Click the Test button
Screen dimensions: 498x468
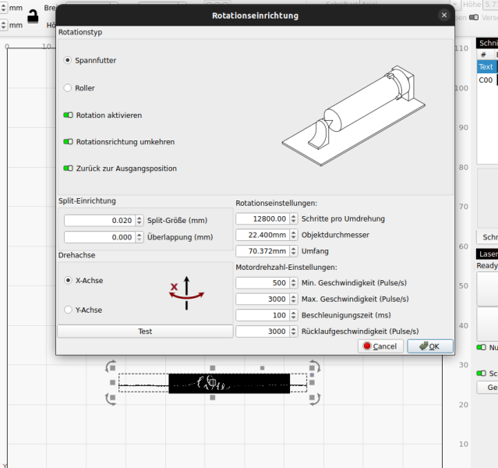coord(145,331)
